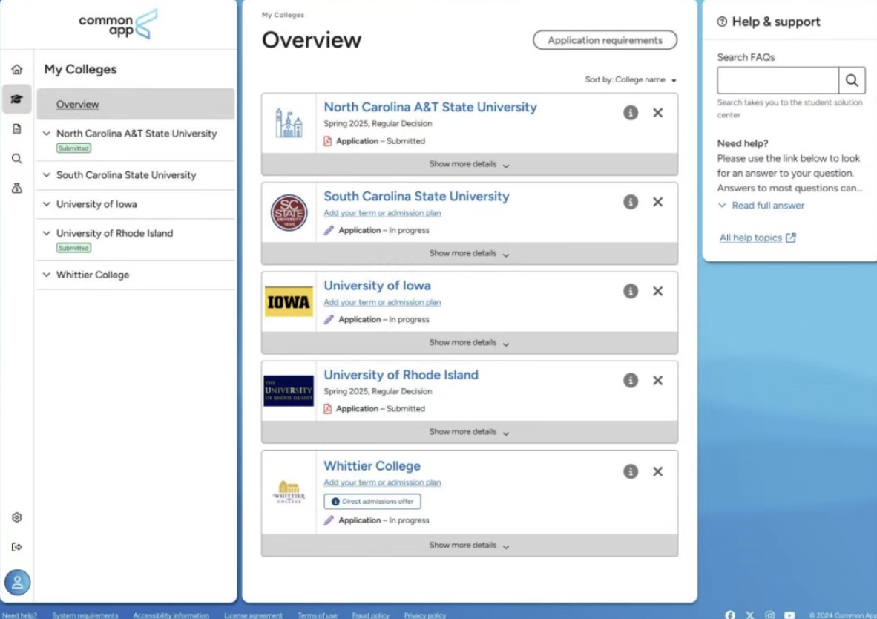
Task: Open the account settings gear icon
Action: (x=17, y=517)
